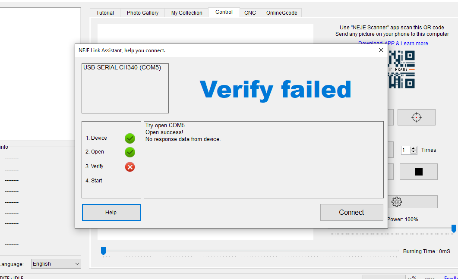Viewport: 458px width, 279px height.
Task: Click the red X beside Verify
Action: (x=130, y=167)
